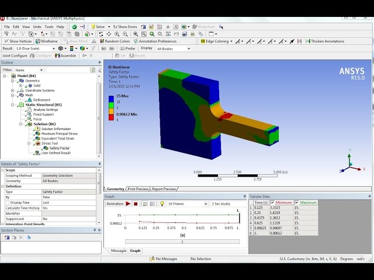Image resolution: width=374 pixels, height=280 pixels.
Task: Select the Box Zoom tool
Action: click(x=125, y=34)
